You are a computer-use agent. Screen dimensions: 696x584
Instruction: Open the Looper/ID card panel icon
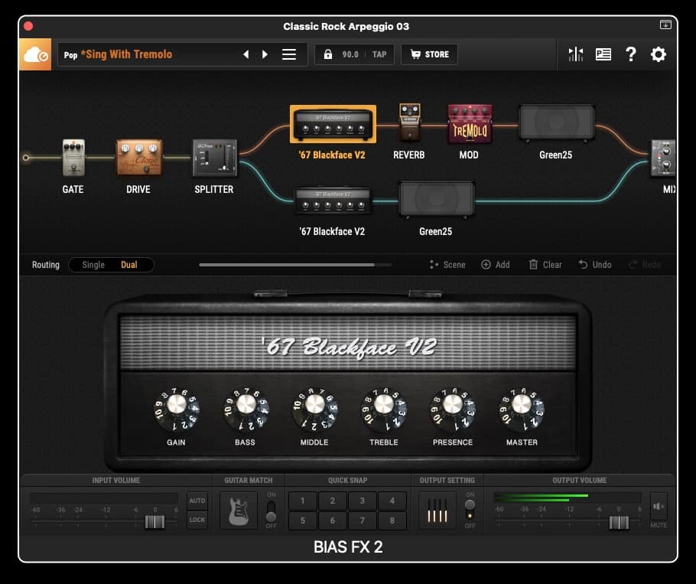(x=603, y=54)
